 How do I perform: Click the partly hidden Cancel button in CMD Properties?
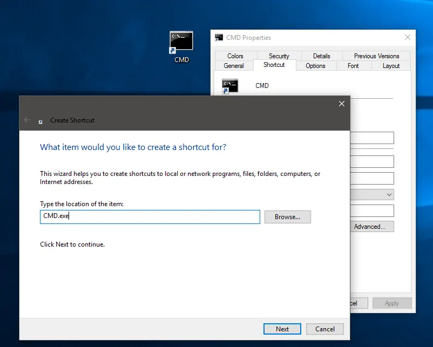tap(359, 303)
